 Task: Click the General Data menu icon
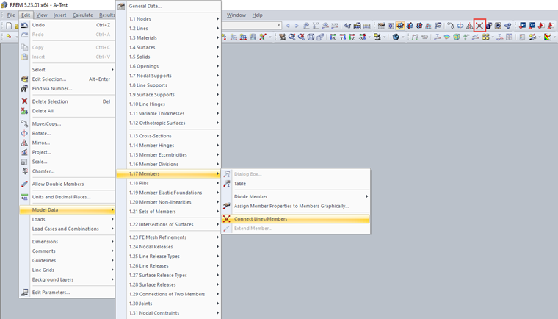[121, 6]
